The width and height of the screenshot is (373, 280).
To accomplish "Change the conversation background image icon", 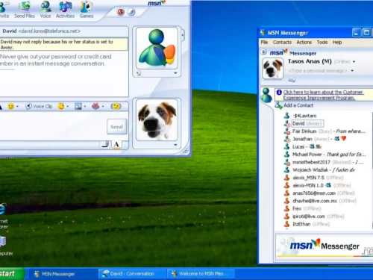I will tap(78, 106).
